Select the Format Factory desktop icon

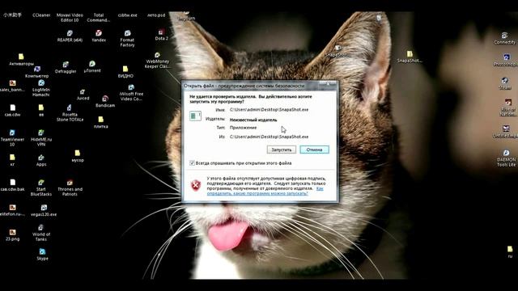click(127, 38)
